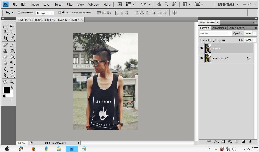This screenshot has width=259, height=152.
Task: Close the DSC_00433 (3).JPG document tab
Action: point(82,20)
